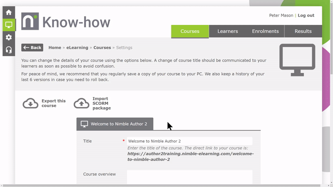Open the support headset icon
333x187 pixels.
pos(9,50)
